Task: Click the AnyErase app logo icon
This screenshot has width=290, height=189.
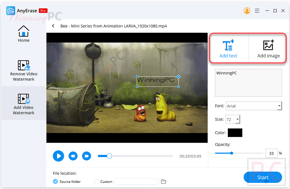Action: click(11, 11)
